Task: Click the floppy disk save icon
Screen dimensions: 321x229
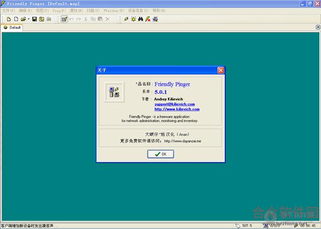Action: click(x=34, y=19)
